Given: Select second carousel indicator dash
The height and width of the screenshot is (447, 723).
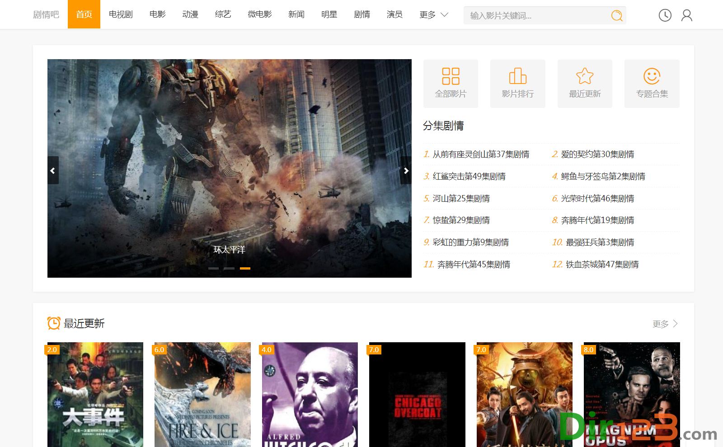Looking at the screenshot, I should point(229,268).
